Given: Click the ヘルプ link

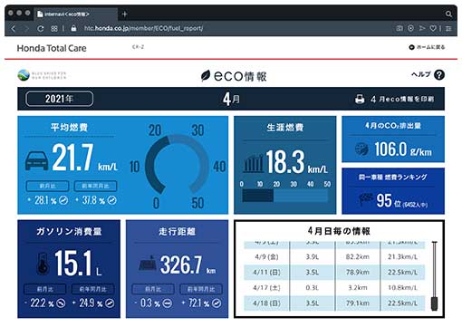Looking at the screenshot, I should [420, 74].
